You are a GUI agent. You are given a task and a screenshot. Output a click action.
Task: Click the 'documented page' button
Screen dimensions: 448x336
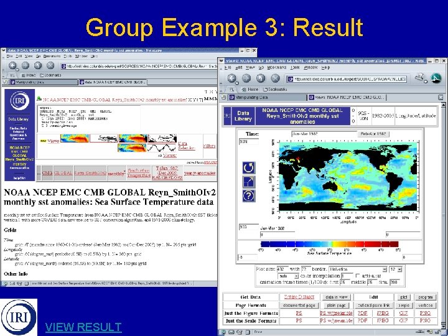(299, 305)
